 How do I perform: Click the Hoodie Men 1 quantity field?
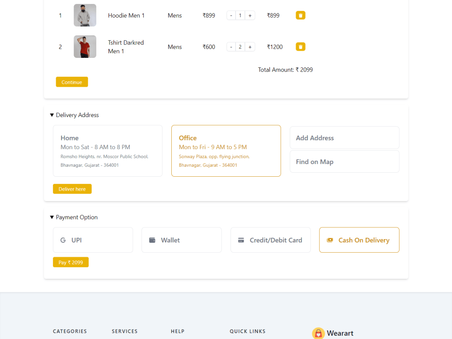(240, 15)
